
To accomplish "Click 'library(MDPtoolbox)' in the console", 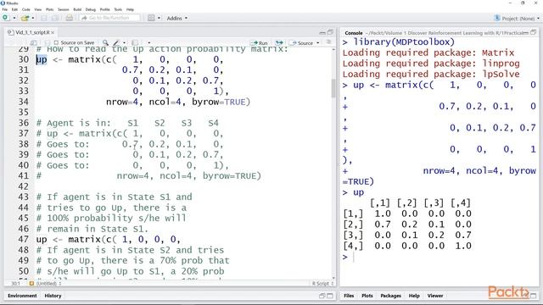I will click(x=404, y=42).
